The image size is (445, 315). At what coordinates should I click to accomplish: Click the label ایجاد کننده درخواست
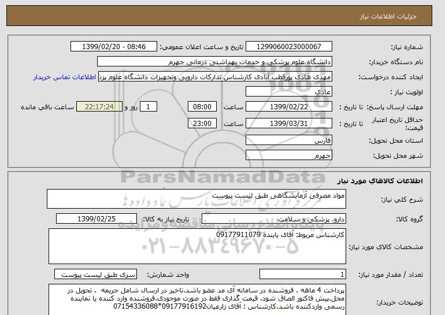pos(391,77)
